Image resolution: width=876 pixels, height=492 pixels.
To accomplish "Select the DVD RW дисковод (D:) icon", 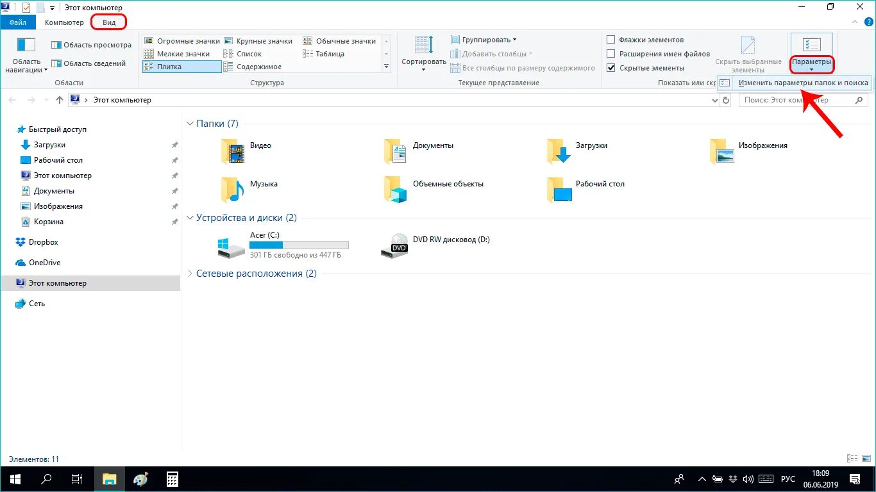I will point(394,246).
